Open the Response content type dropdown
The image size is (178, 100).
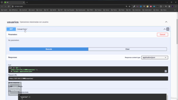pyautogui.click(x=155, y=57)
